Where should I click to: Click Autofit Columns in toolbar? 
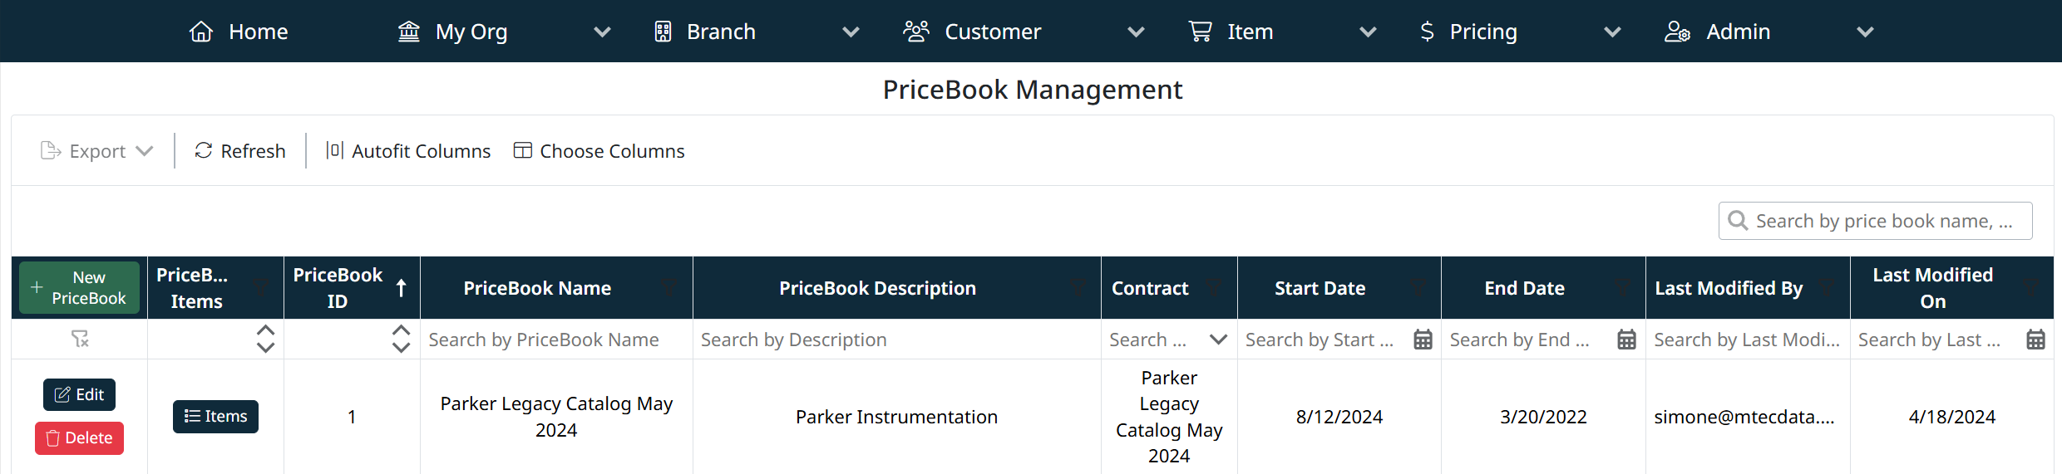(408, 151)
